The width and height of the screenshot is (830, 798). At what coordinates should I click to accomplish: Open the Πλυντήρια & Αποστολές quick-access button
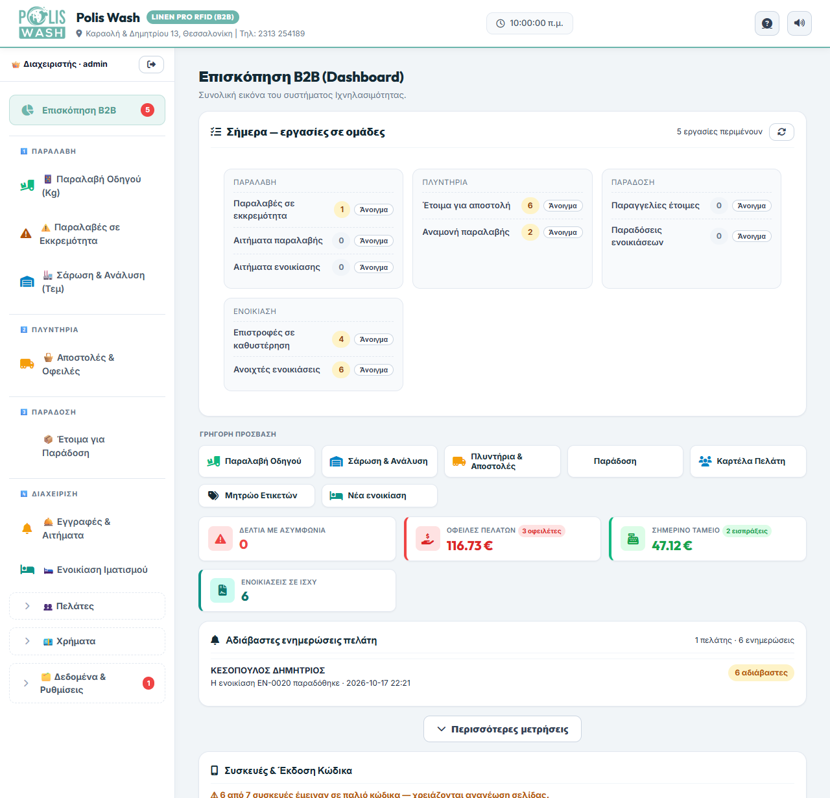tap(503, 461)
